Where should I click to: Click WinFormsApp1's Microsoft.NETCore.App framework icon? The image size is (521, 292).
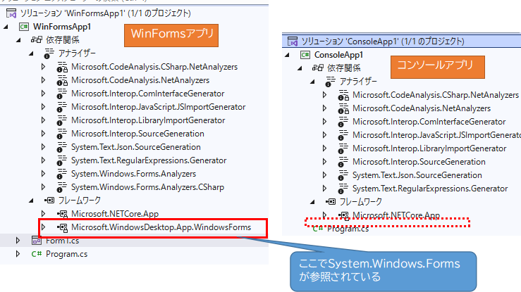click(62, 214)
